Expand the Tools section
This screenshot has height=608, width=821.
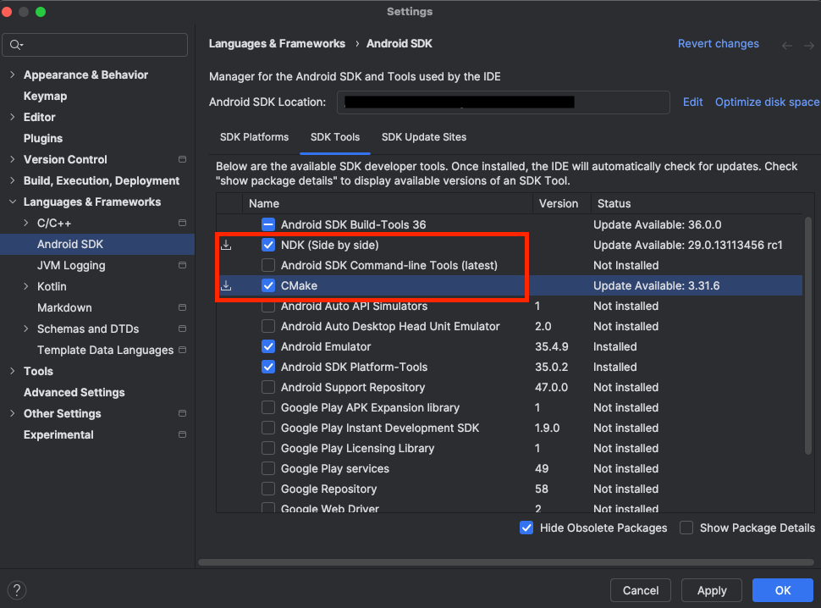click(13, 371)
